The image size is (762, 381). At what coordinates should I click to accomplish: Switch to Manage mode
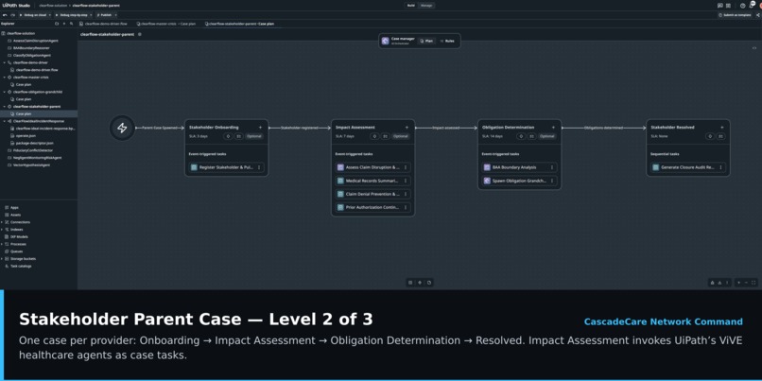click(426, 6)
